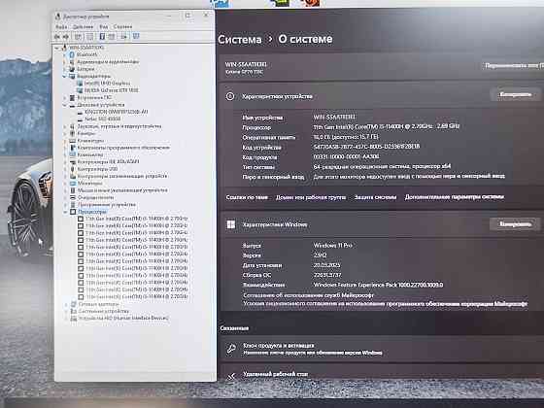This screenshot has height=408, width=544.
Task: Click the info icon beside Характеристики устройства
Action: click(x=230, y=96)
